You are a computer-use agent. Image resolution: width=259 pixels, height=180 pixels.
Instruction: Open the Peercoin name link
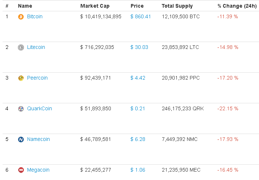[x=37, y=78]
